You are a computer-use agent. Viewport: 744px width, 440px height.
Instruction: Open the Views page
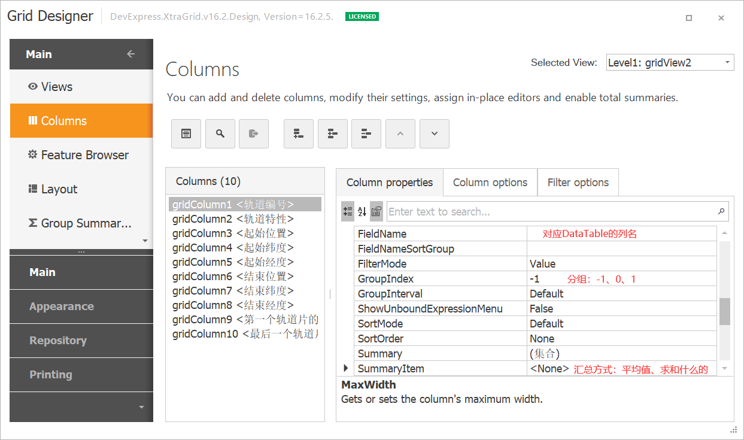tap(81, 87)
